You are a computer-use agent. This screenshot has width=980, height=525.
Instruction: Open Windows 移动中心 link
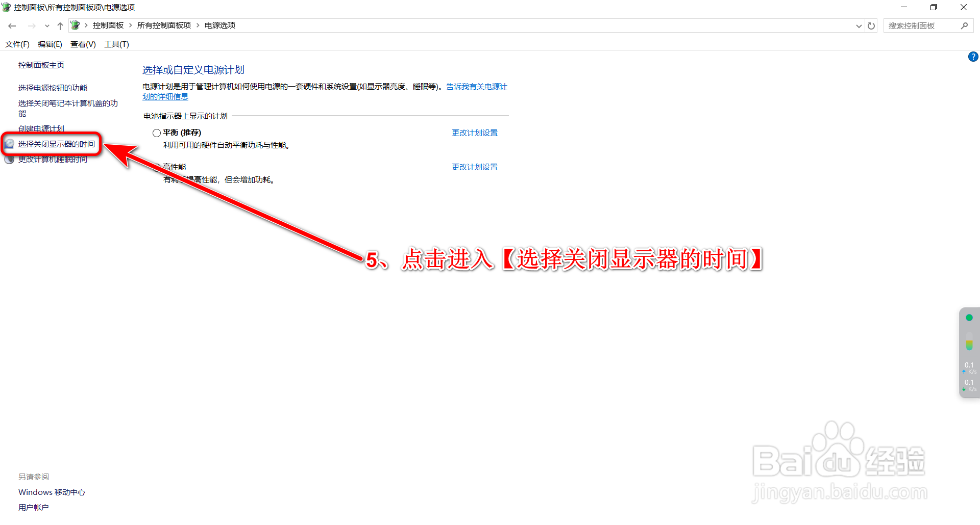[x=52, y=492]
